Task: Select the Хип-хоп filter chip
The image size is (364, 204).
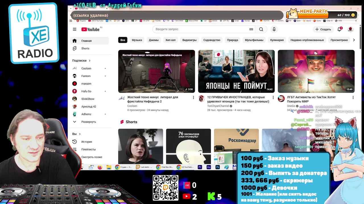Action: pos(171,40)
